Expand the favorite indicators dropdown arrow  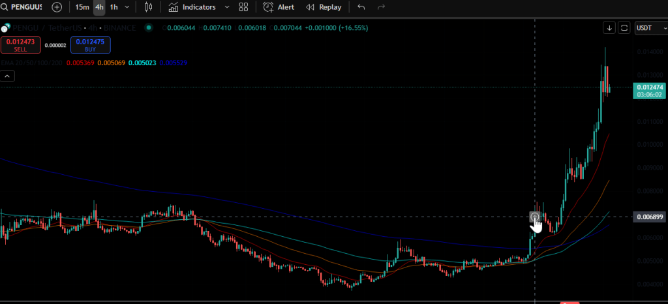point(226,7)
